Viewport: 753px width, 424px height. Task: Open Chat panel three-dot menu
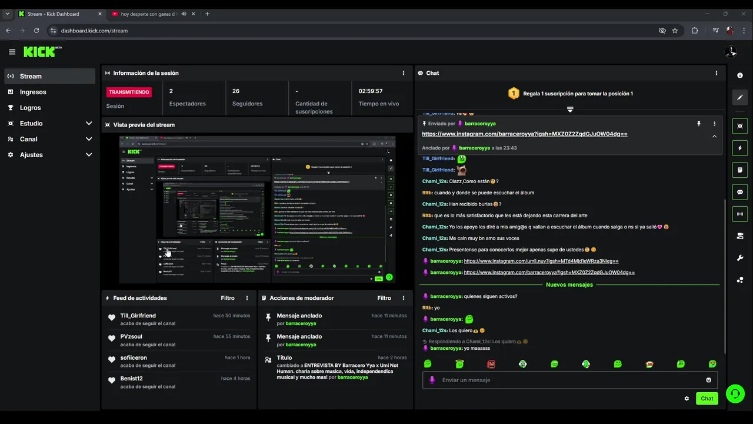(716, 73)
